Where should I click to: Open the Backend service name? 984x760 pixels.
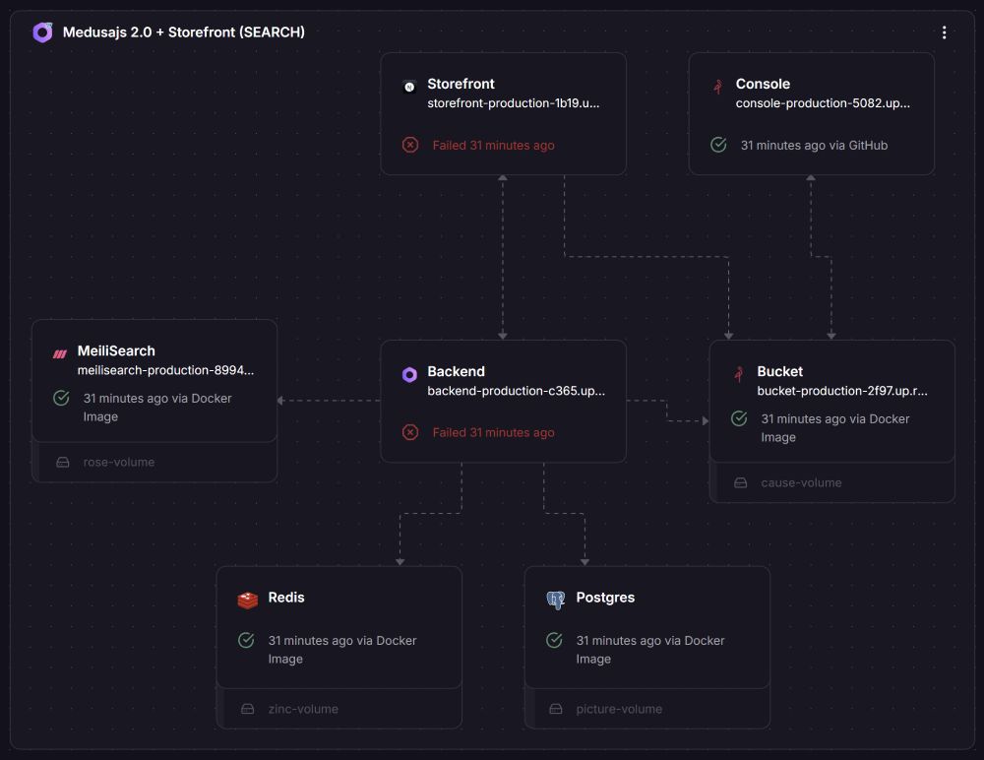pyautogui.click(x=456, y=371)
